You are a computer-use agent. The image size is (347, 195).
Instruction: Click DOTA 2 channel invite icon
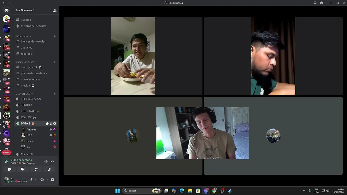pos(51,123)
